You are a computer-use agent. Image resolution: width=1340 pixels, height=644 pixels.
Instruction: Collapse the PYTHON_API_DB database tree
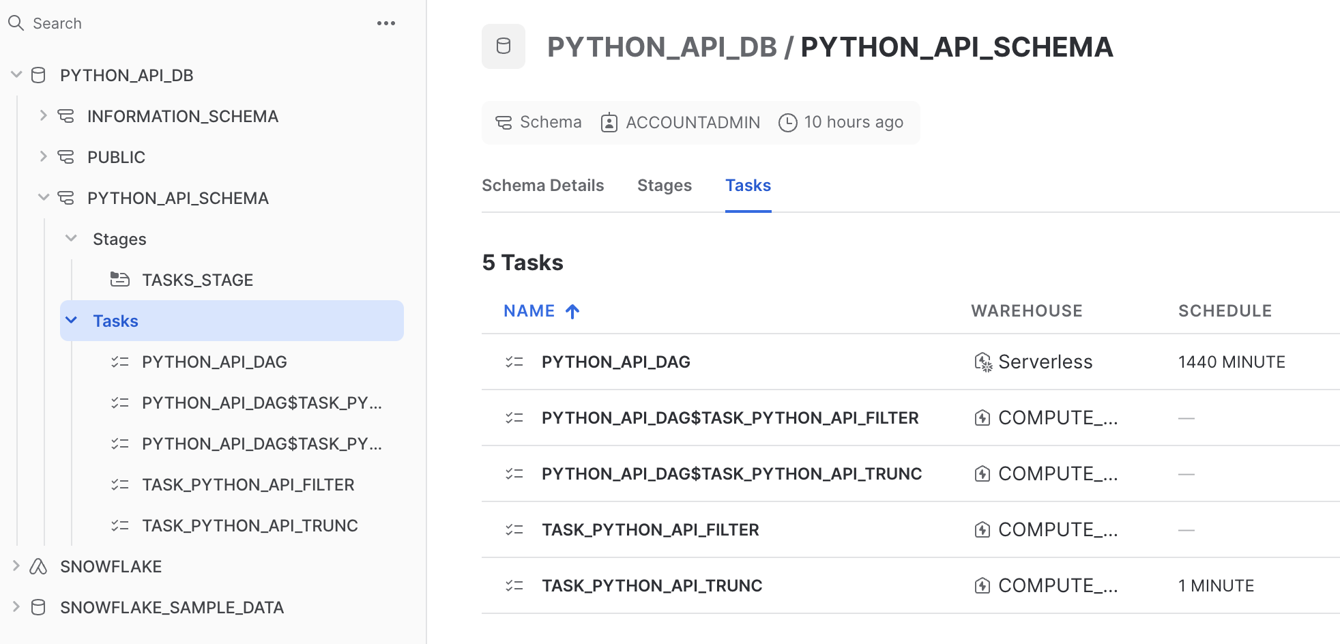[x=16, y=75]
